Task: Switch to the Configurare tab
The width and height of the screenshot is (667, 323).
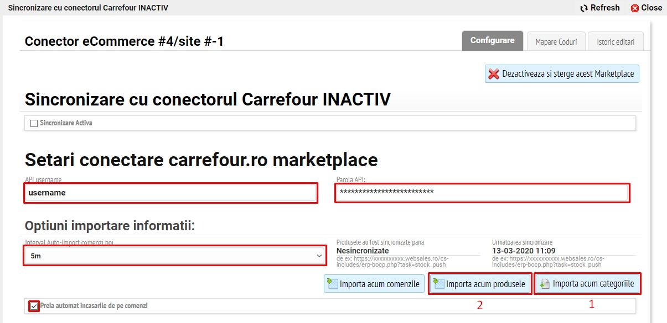Action: [x=492, y=40]
